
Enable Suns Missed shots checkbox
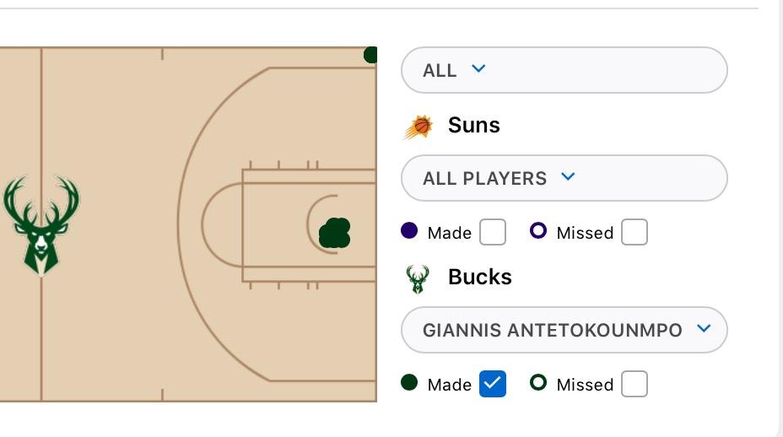click(634, 232)
